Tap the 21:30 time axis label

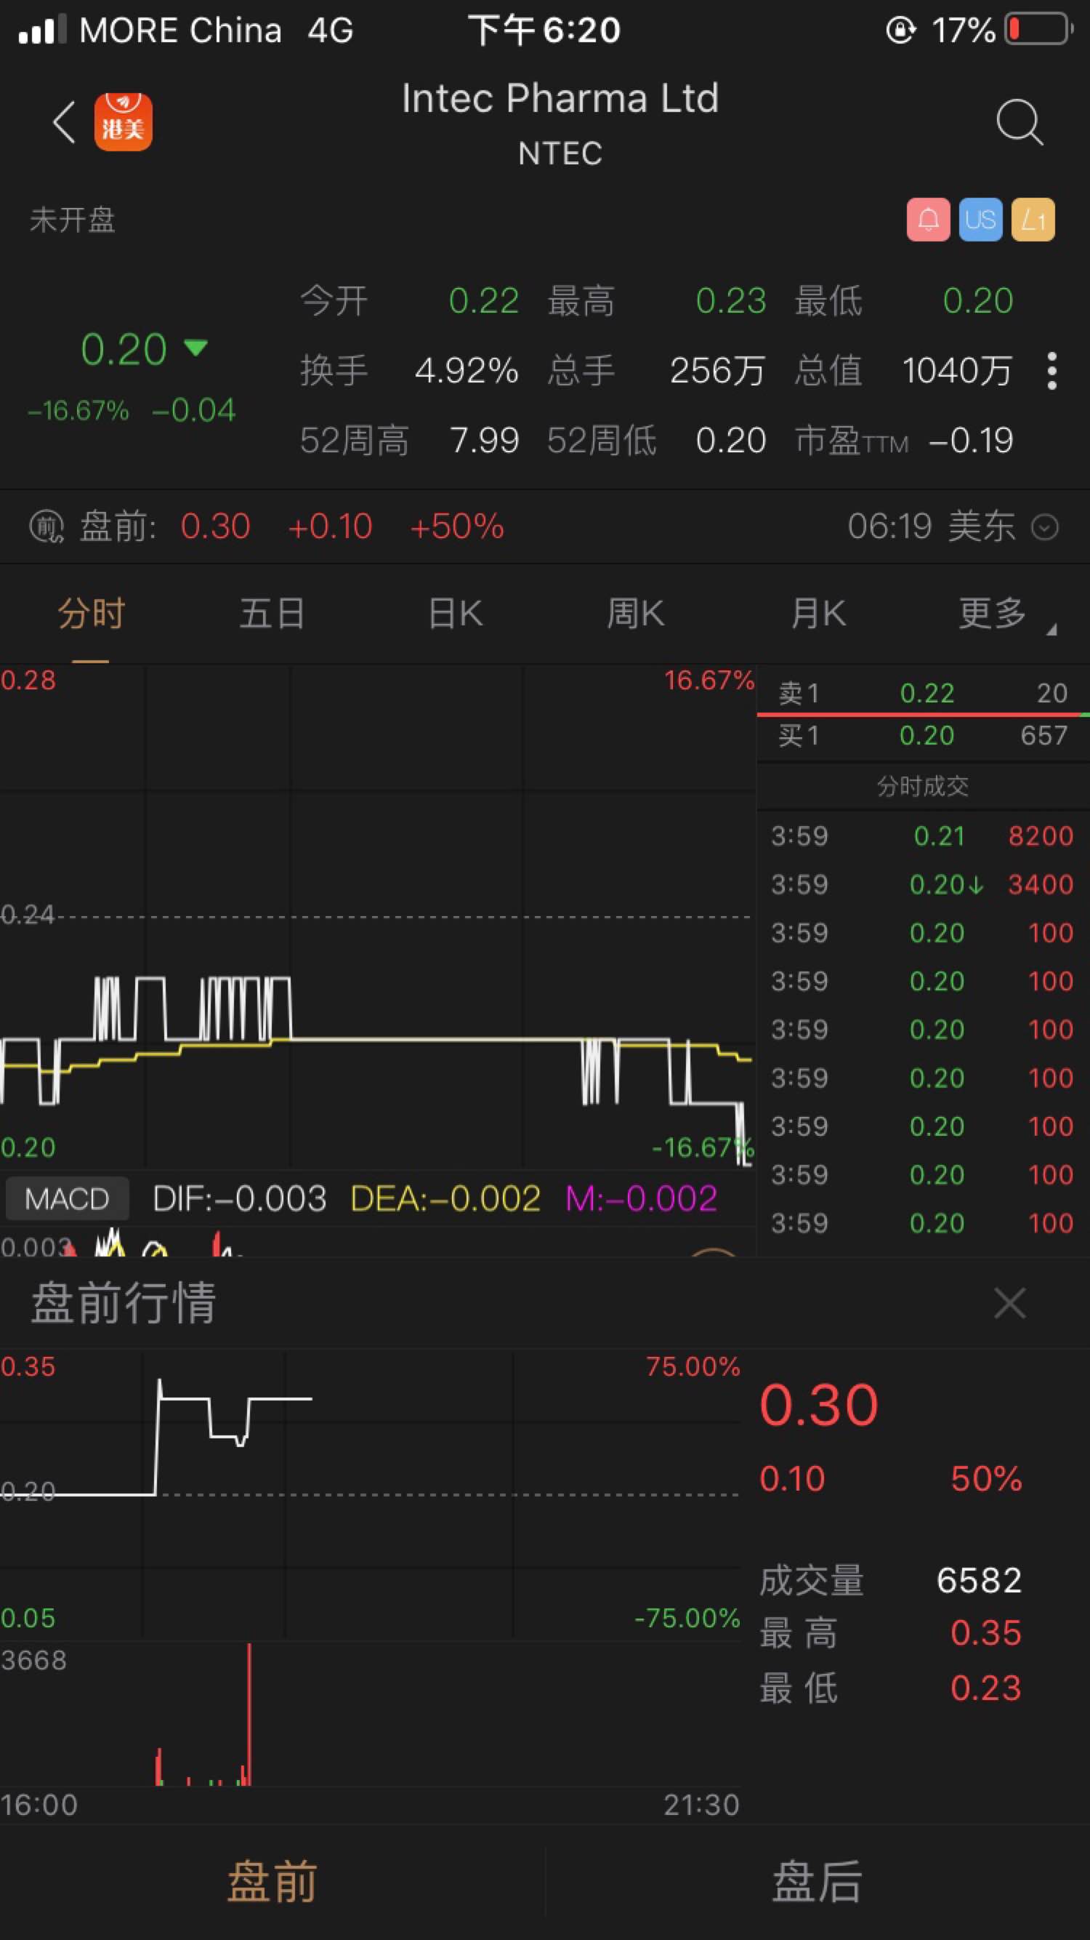701,1805
